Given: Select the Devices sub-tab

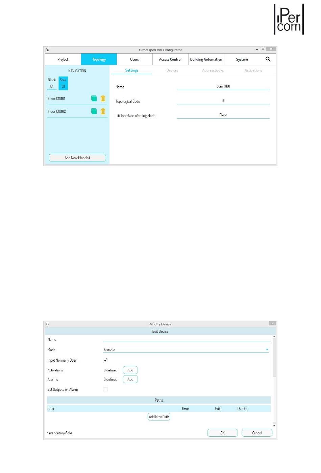Looking at the screenshot, I should (172, 70).
